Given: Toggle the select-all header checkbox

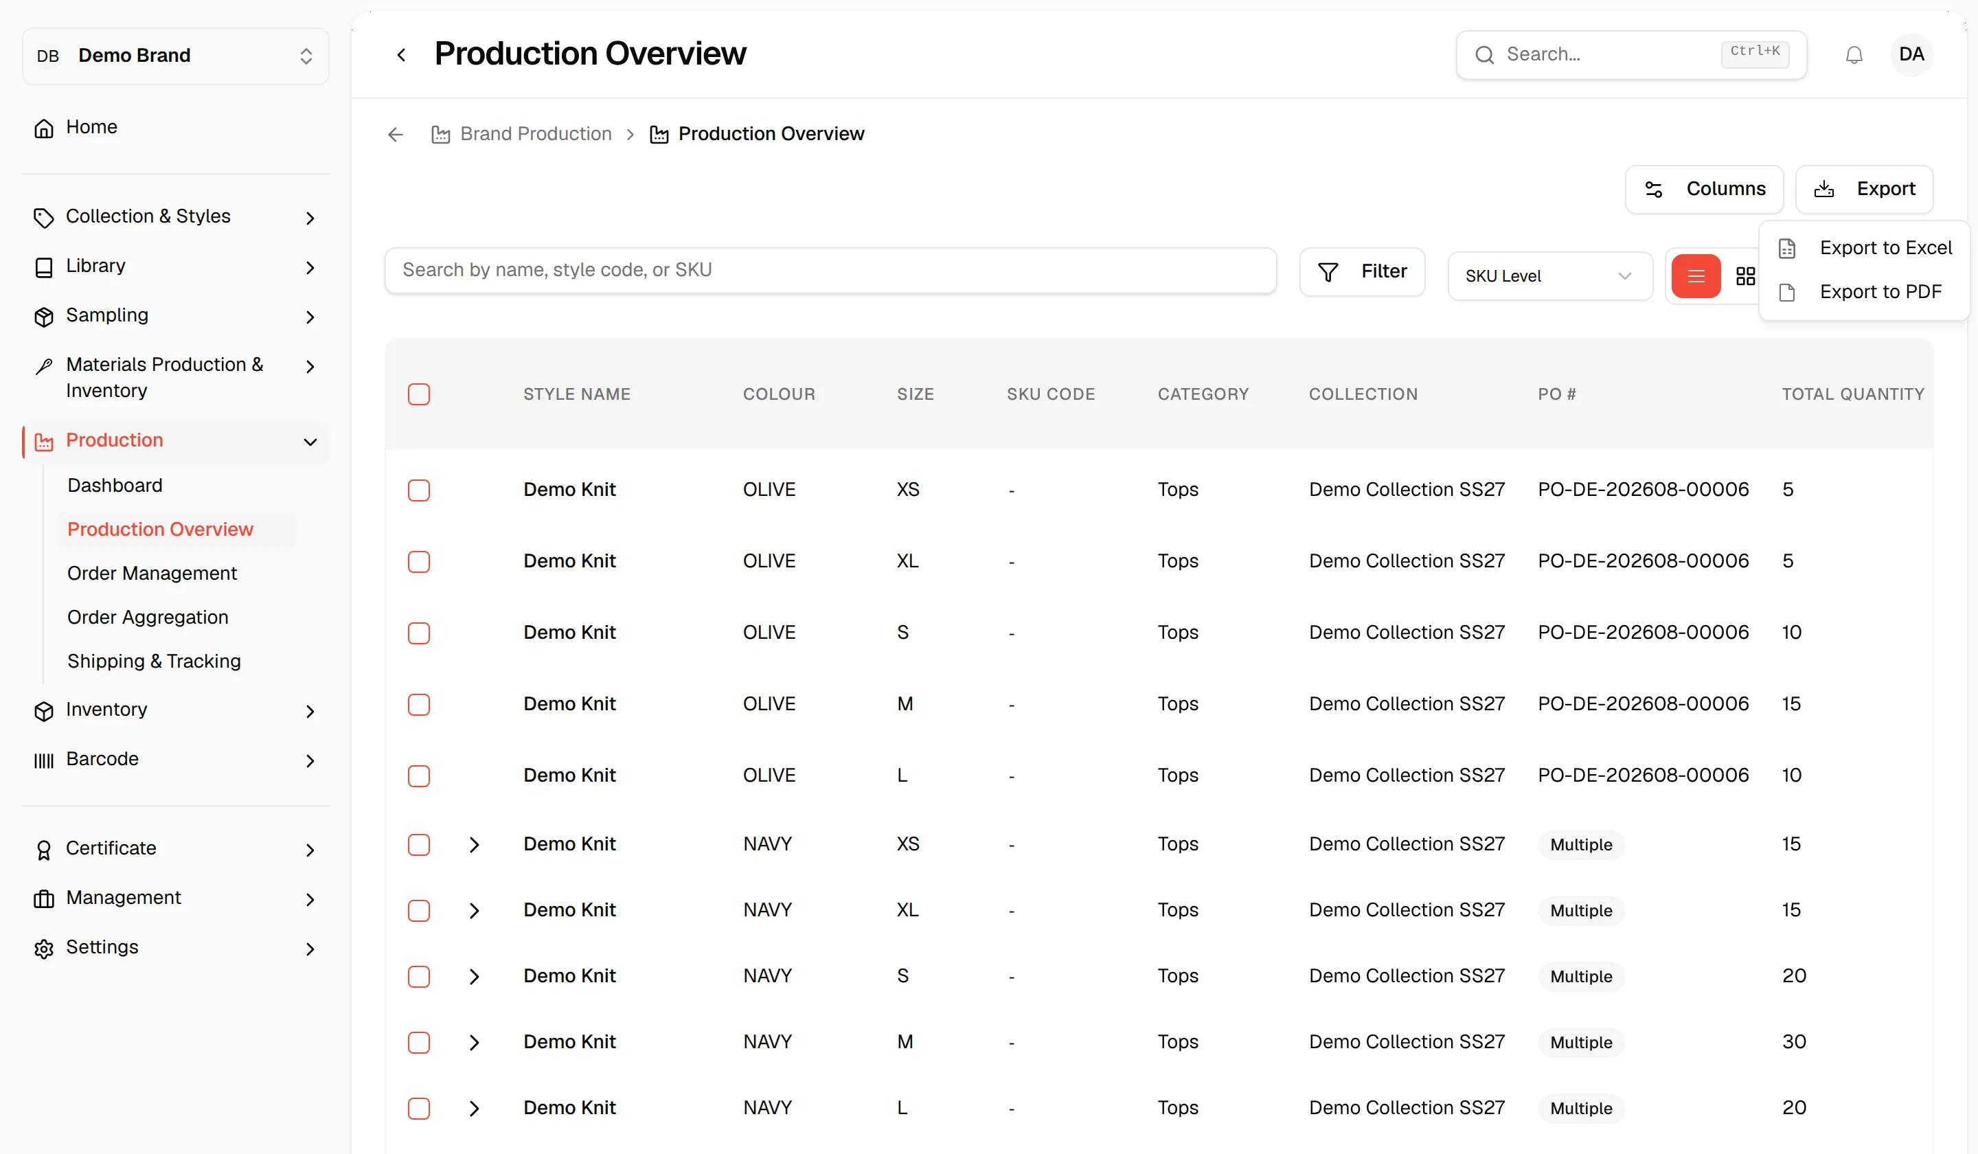Looking at the screenshot, I should point(419,394).
